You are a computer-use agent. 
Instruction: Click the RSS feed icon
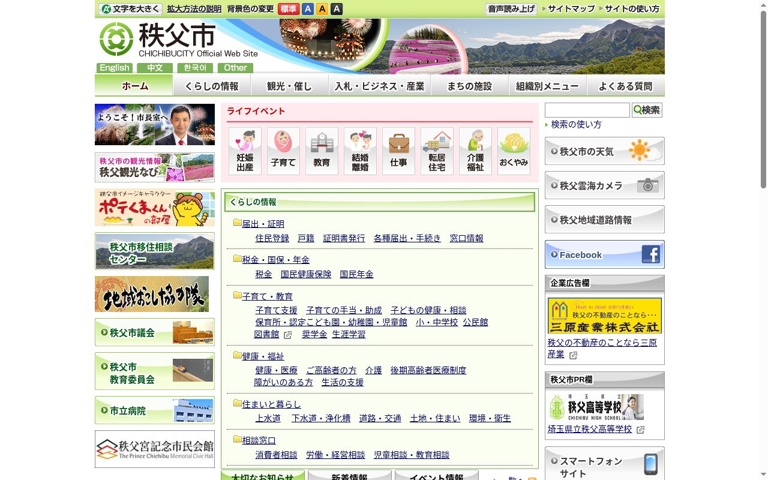coord(532,478)
